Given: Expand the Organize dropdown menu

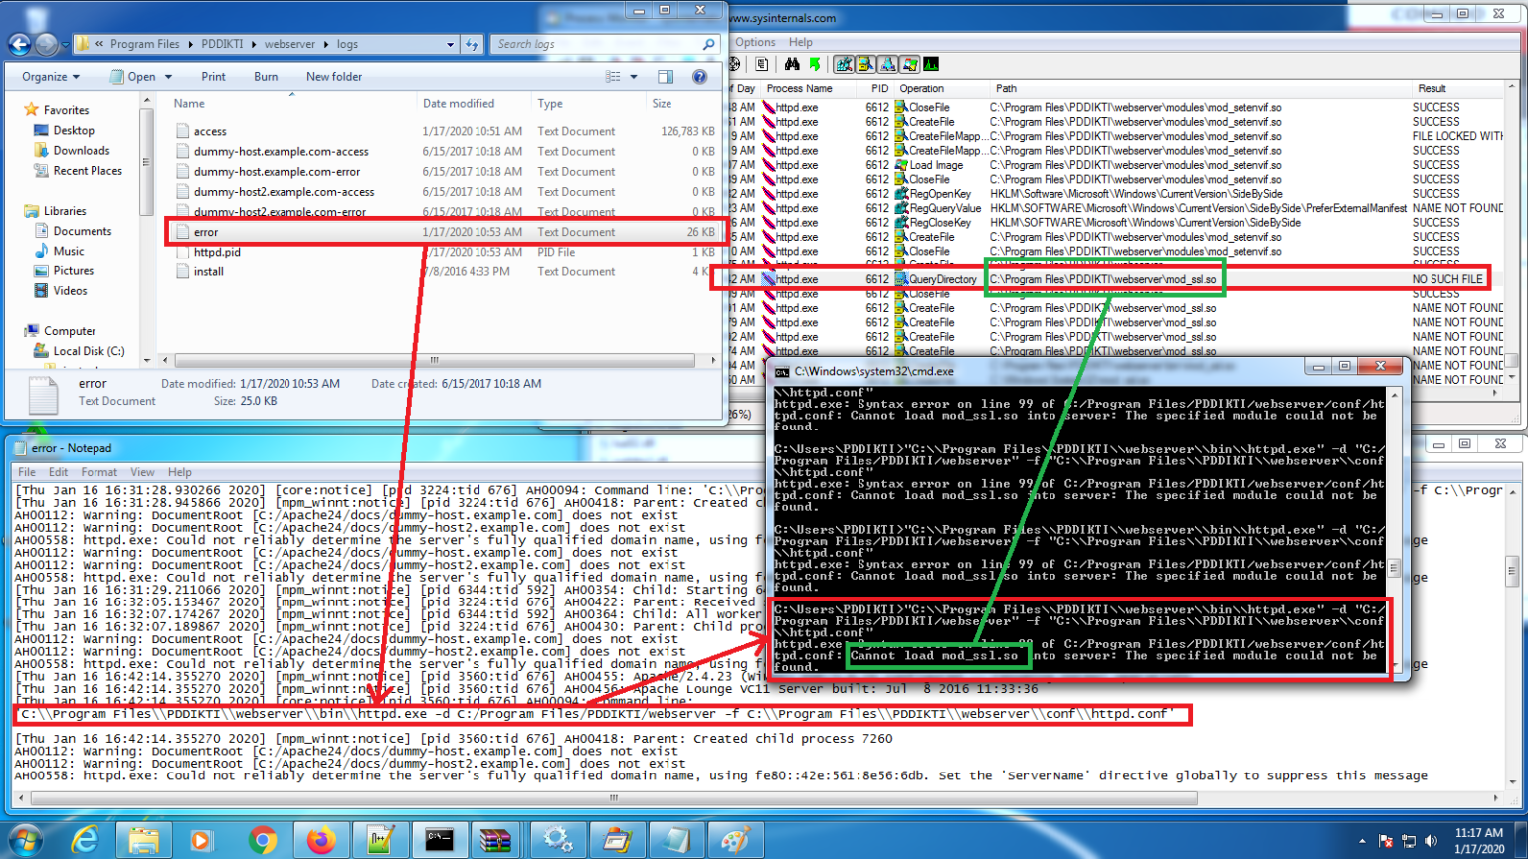Looking at the screenshot, I should (x=51, y=77).
